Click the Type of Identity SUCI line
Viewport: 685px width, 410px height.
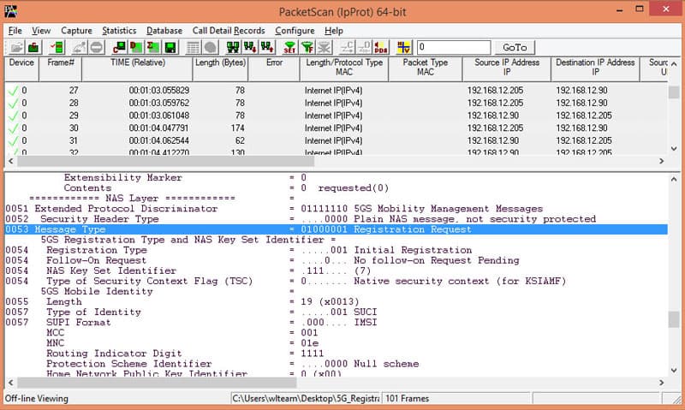[191, 312]
